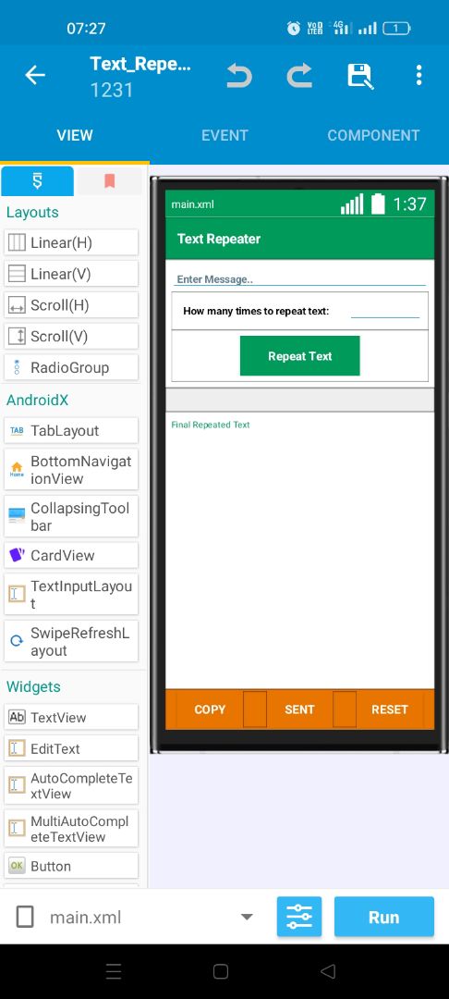Choose the TabLayout widget

71,431
